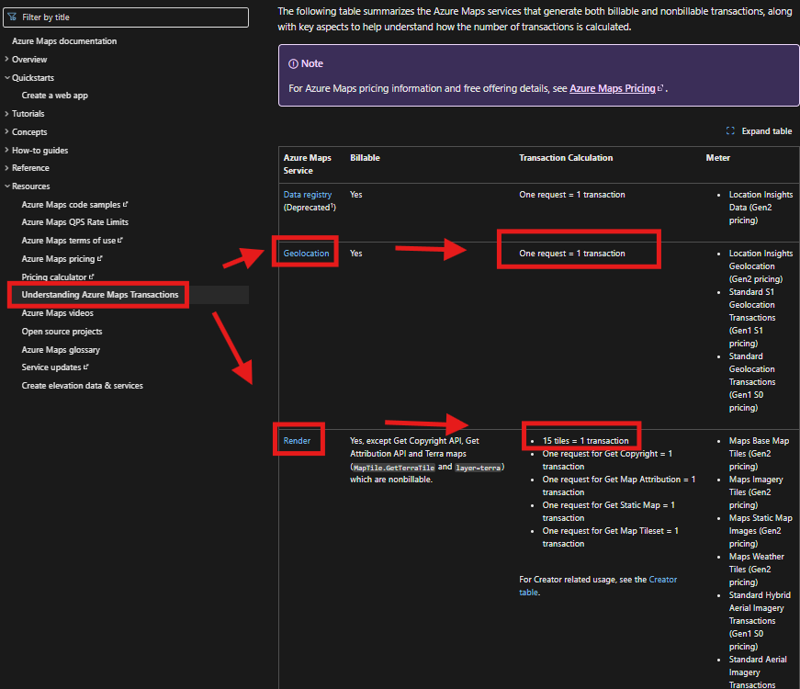Open Azure Maps documentation entry
800x689 pixels.
64,40
